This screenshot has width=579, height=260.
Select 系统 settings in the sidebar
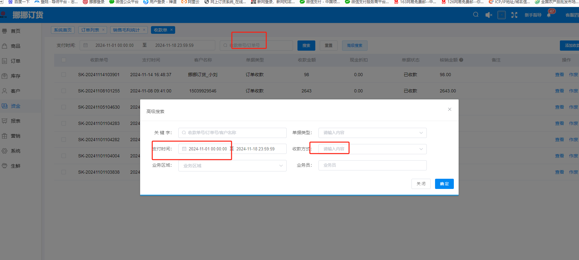15,151
